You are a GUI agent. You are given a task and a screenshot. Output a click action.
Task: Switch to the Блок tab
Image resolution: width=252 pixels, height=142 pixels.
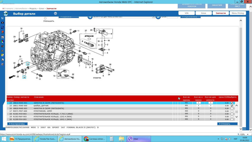pos(203,13)
